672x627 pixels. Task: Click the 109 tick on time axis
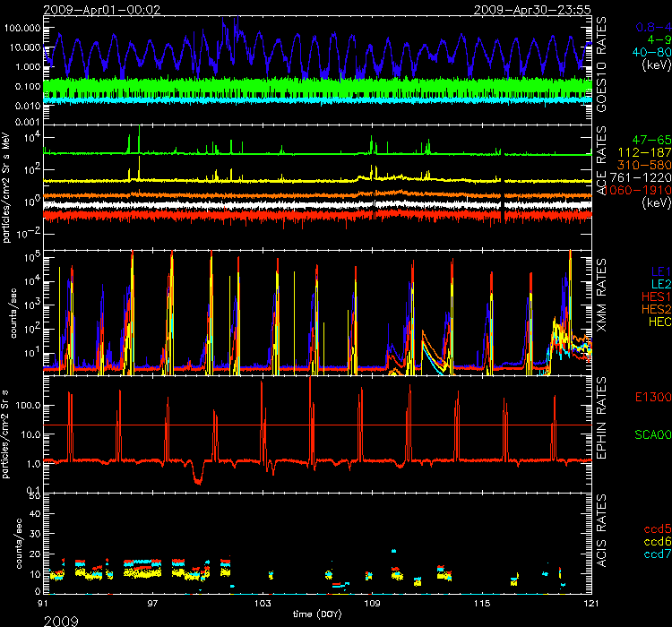pos(372,603)
